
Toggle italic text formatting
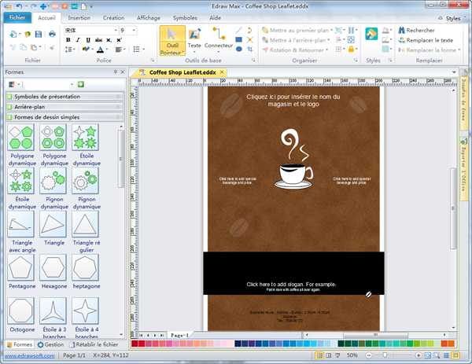tap(79, 39)
